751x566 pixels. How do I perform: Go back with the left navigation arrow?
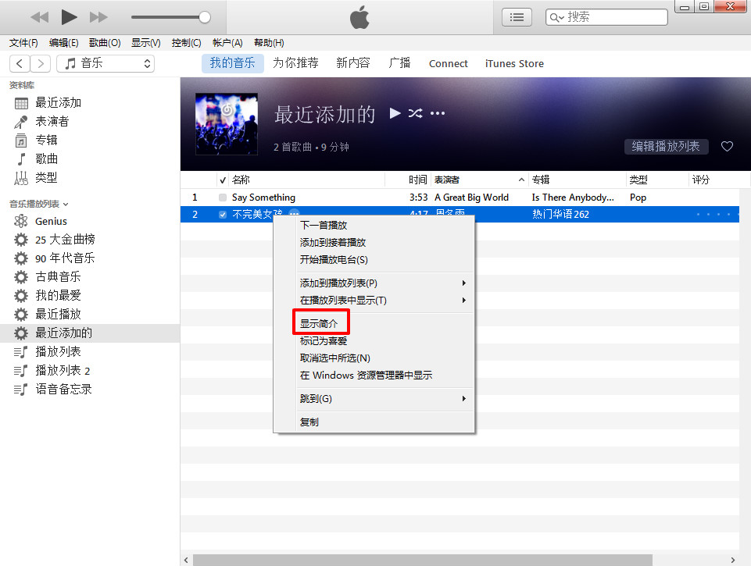[x=20, y=63]
